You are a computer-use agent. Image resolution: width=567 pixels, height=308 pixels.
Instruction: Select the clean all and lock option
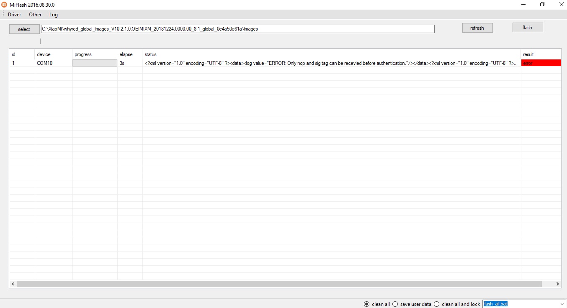point(457,304)
